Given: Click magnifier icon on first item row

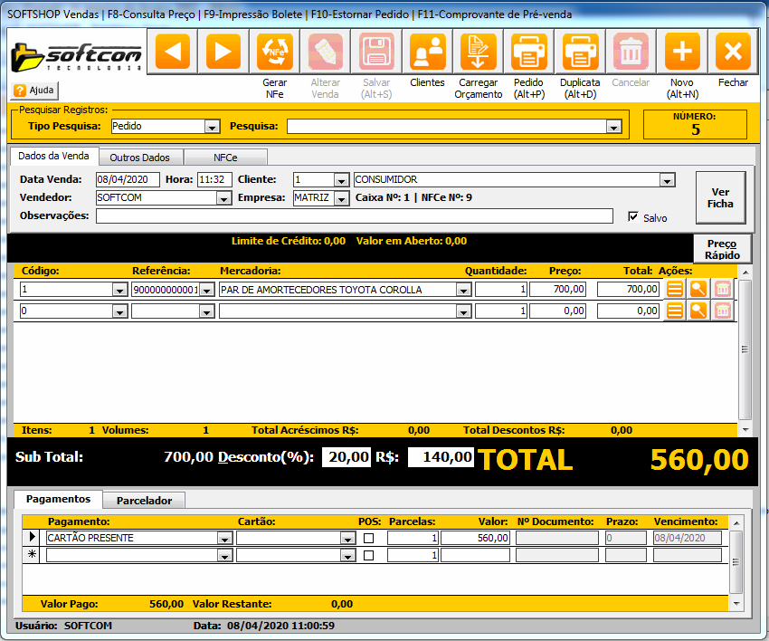Looking at the screenshot, I should click(x=698, y=289).
